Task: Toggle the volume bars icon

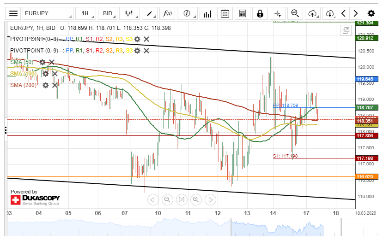Action: [x=207, y=13]
